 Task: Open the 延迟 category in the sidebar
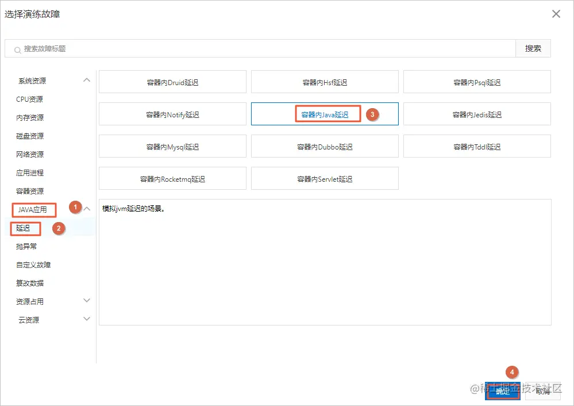pyautogui.click(x=25, y=228)
